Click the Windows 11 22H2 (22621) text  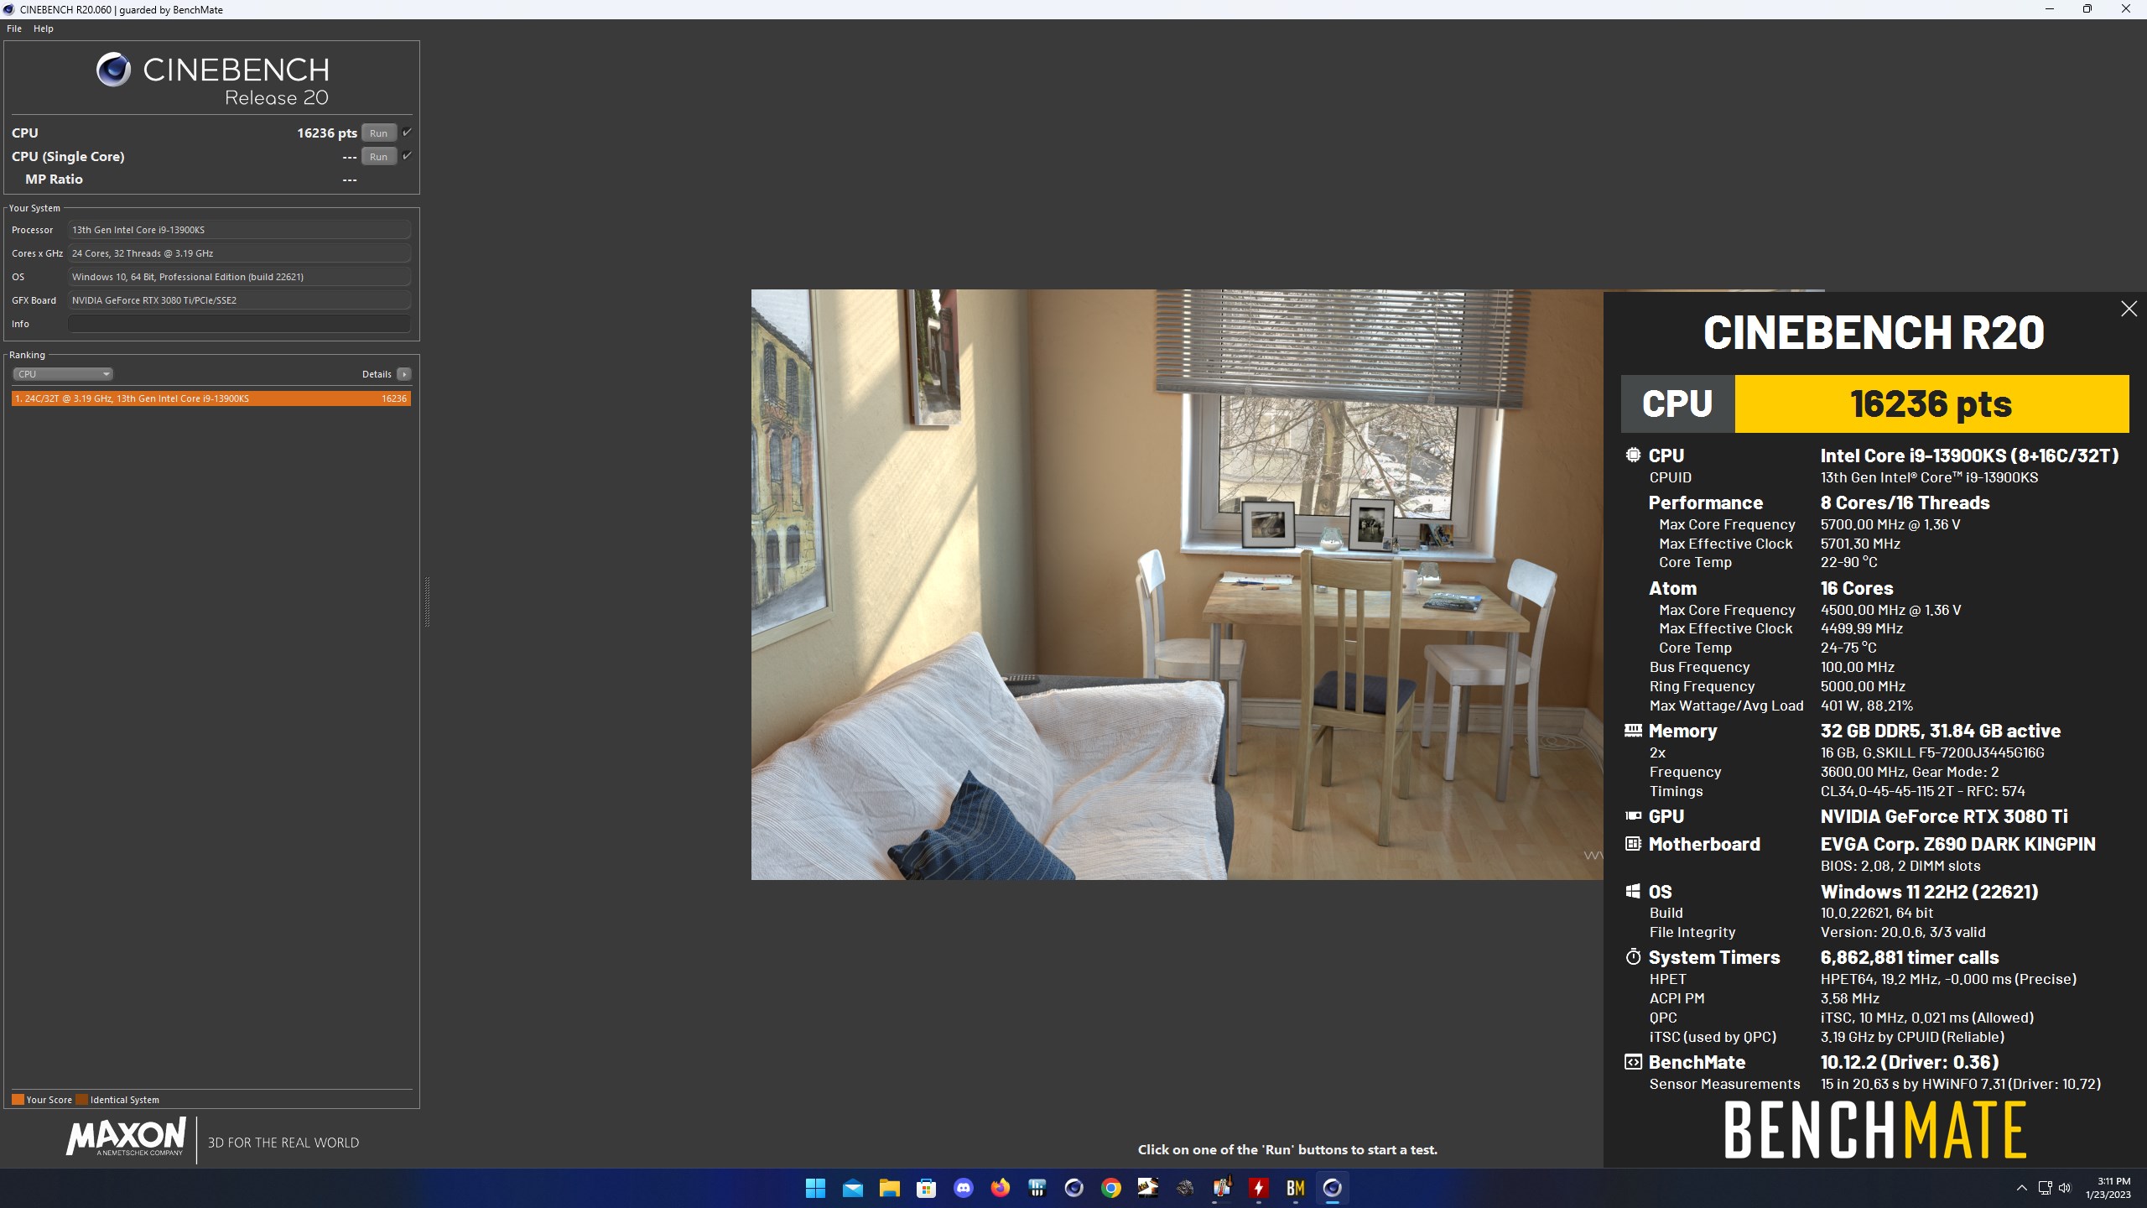point(1929,892)
